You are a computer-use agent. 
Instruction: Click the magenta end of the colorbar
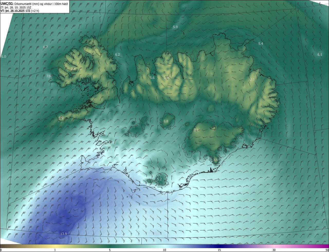324,246
